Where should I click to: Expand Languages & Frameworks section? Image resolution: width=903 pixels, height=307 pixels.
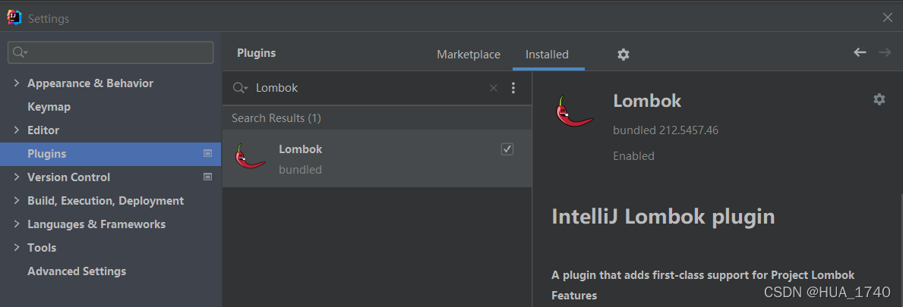pos(16,224)
